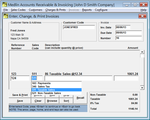This screenshot has width=150, height=120.
Task: Click the line amount 1061.24
Action: 132,74
